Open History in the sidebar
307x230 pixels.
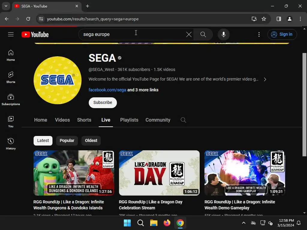(x=11, y=144)
